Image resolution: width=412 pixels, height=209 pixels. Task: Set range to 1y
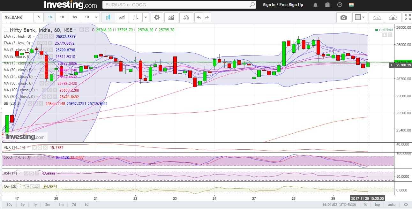35,205
